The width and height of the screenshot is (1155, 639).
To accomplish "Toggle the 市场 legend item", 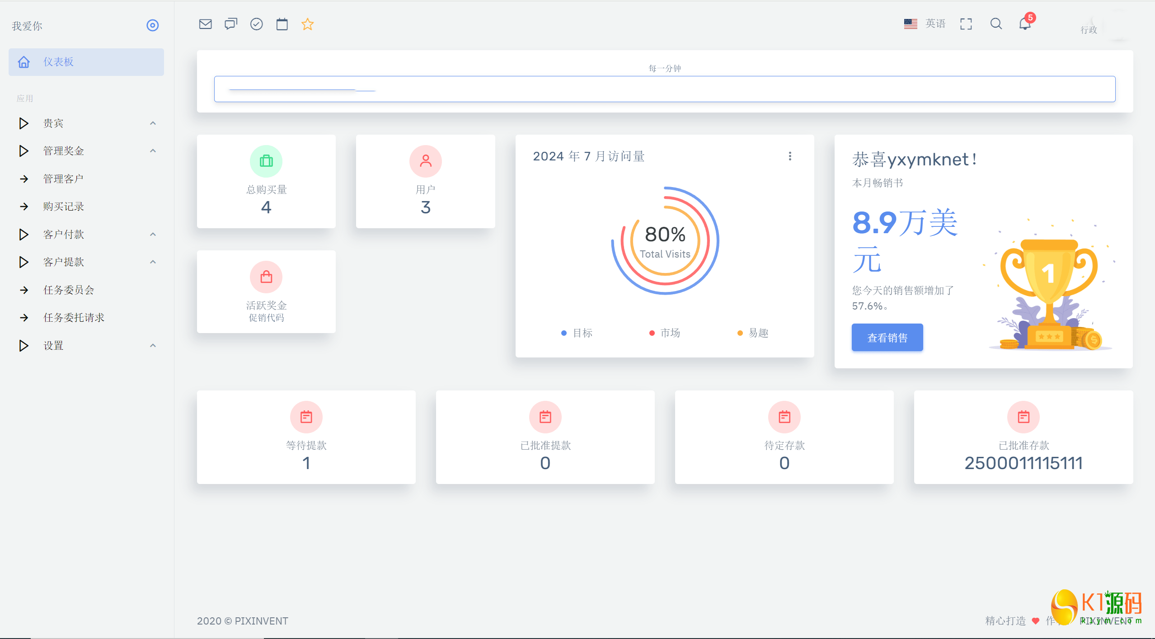I will (x=665, y=333).
